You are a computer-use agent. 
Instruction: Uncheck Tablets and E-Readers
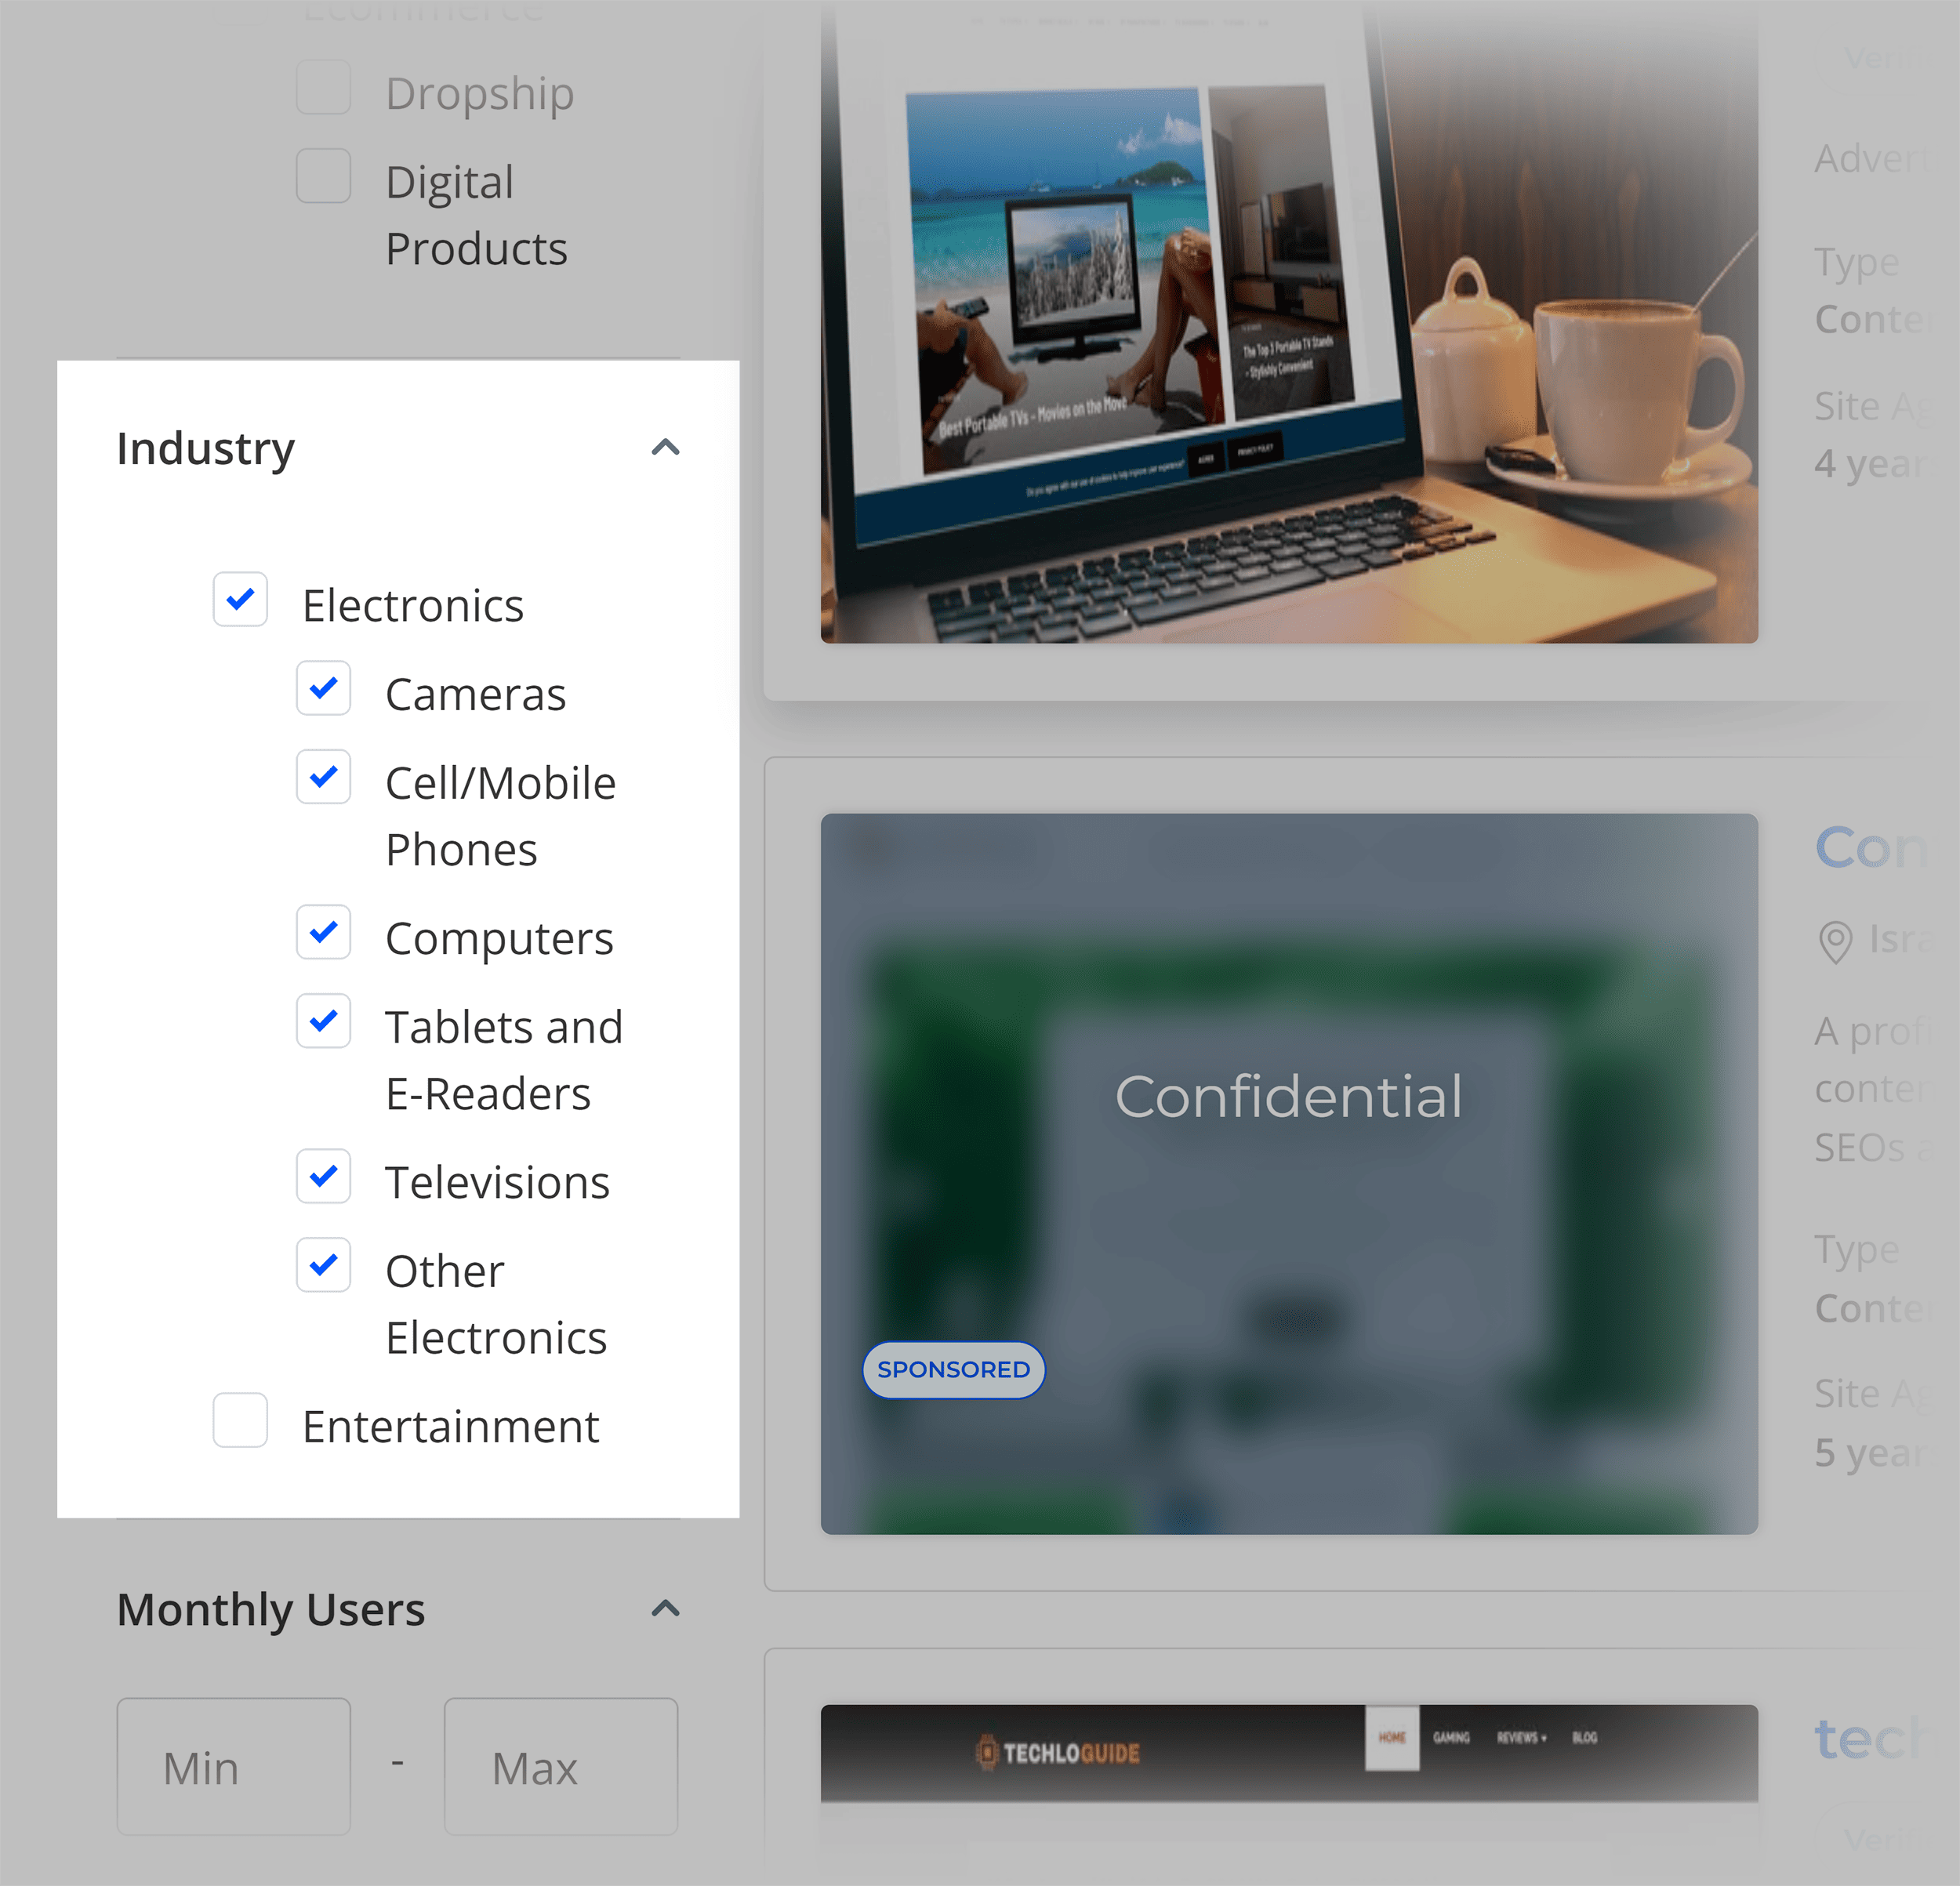point(323,1022)
